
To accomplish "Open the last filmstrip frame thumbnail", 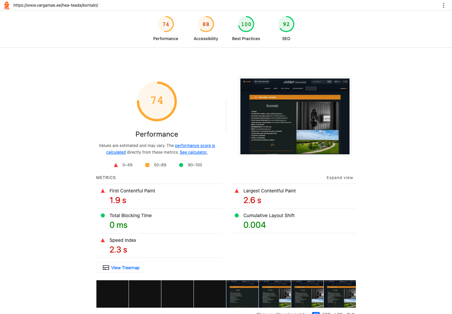I will pos(340,294).
